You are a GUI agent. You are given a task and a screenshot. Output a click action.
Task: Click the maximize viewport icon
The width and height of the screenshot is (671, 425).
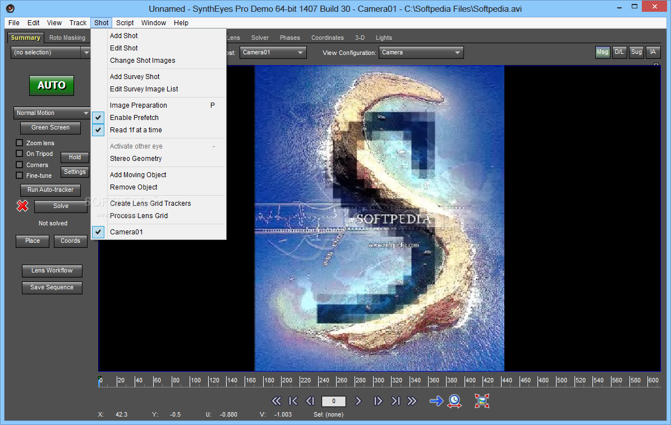(x=481, y=401)
